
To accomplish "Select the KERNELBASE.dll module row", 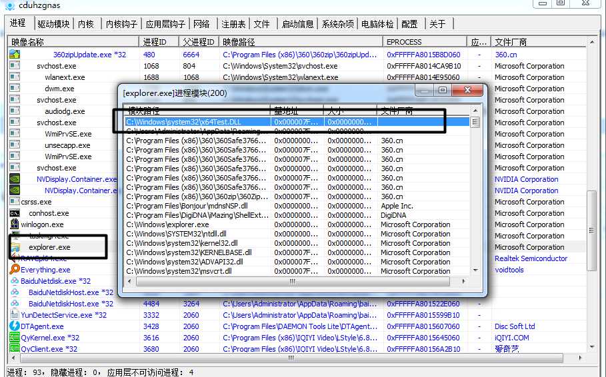I will [297, 252].
